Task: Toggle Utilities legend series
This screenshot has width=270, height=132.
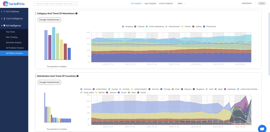Action: [197, 26]
